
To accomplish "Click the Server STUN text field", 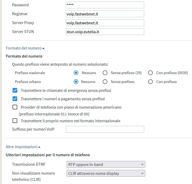I will [105, 32].
